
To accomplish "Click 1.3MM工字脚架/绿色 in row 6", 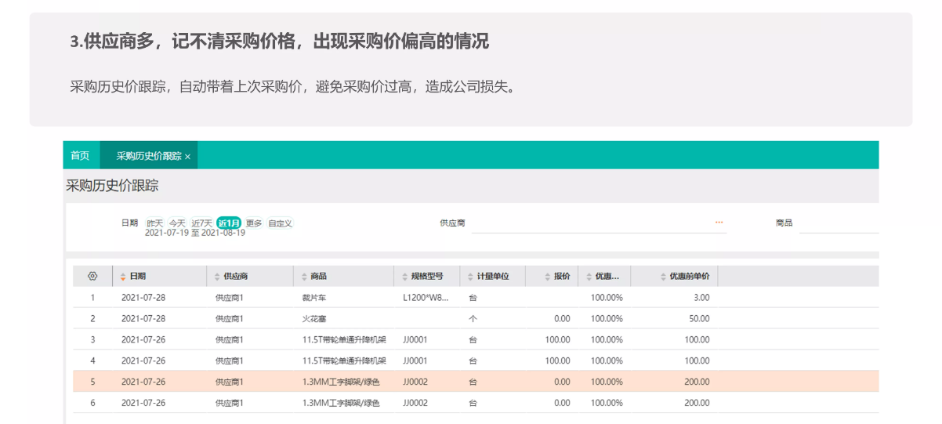I will pos(341,403).
